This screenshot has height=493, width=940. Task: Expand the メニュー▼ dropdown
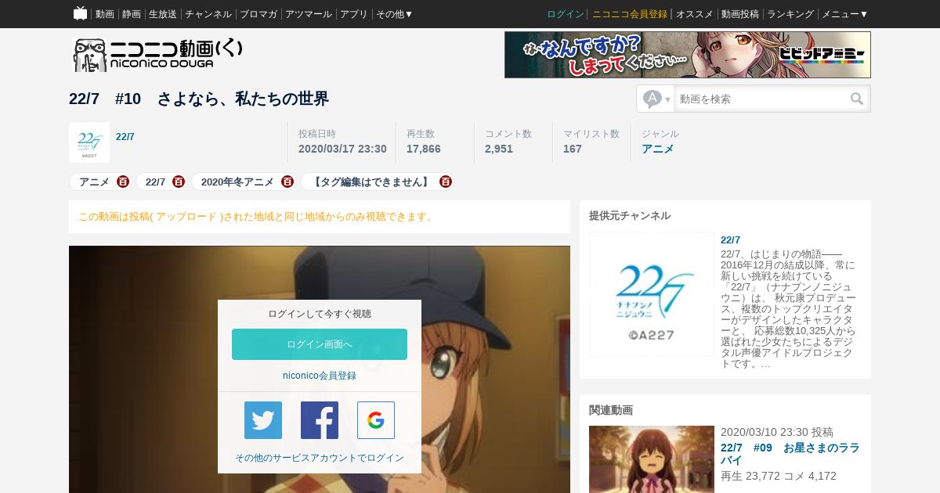point(844,14)
